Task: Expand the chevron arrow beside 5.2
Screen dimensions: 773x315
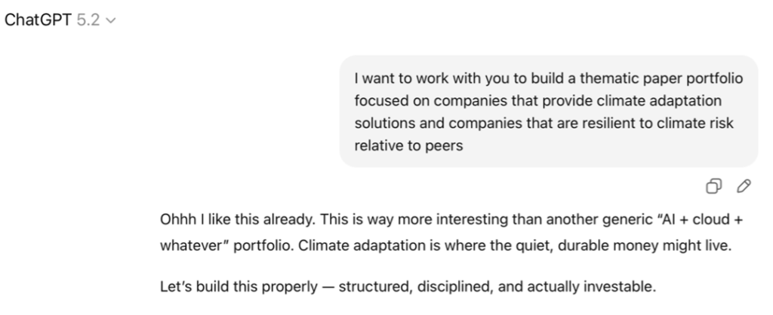Action: coord(112,21)
